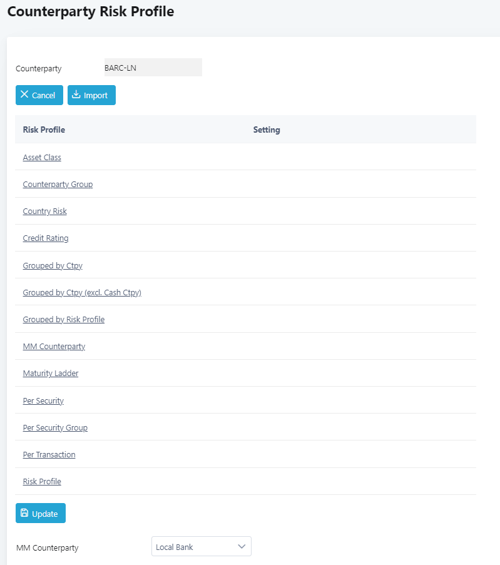Image resolution: width=500 pixels, height=565 pixels.
Task: Select the MM Counterparty link in table
Action: [54, 347]
